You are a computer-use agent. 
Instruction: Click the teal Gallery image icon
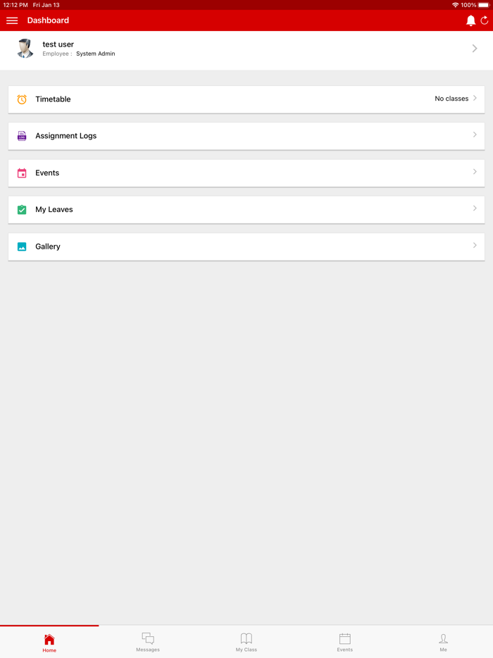23,246
